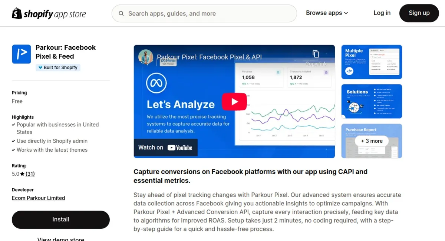445x241 pixels.
Task: Click the rating star icon
Action: pos(22,174)
